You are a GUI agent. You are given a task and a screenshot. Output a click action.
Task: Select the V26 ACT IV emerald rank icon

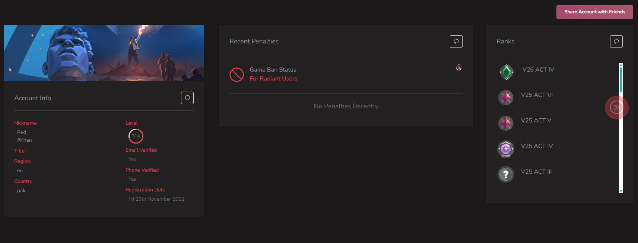pyautogui.click(x=506, y=72)
